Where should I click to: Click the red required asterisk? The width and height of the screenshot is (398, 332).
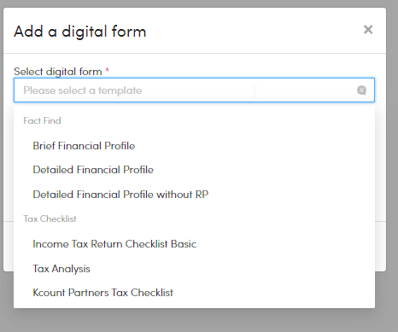(108, 70)
